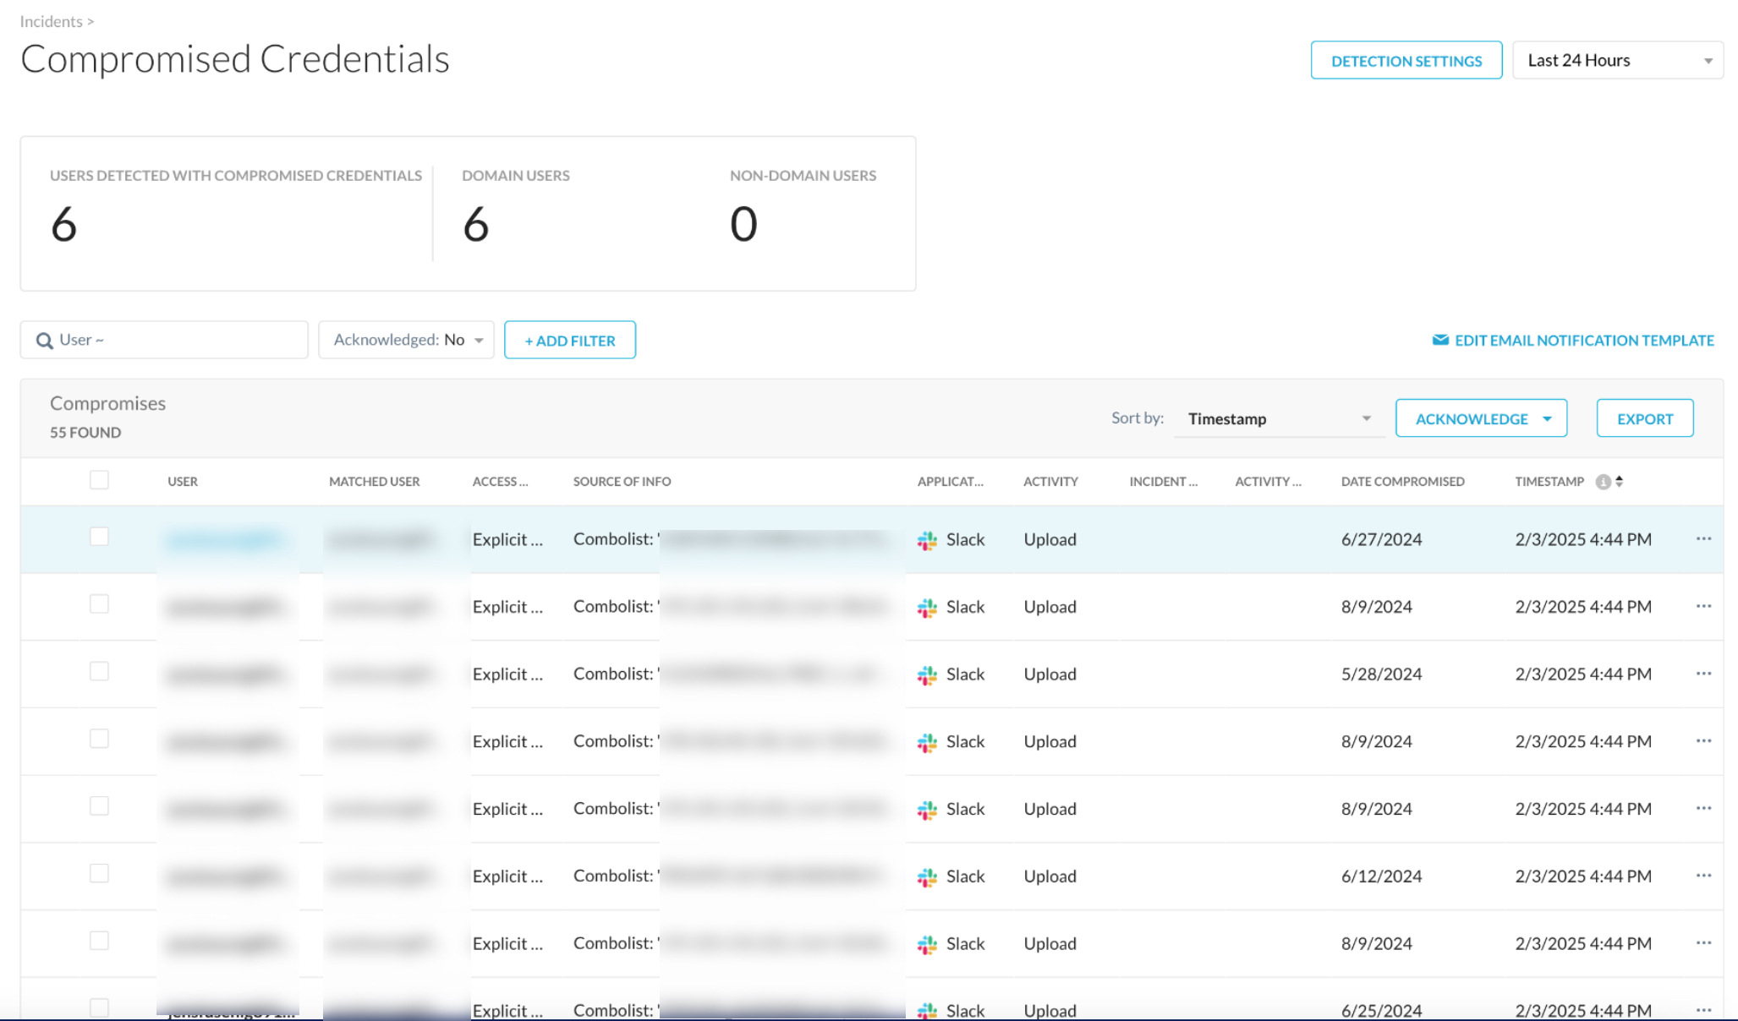Click the sort arrows beside the Timestamp header
The image size is (1738, 1021).
(1620, 481)
